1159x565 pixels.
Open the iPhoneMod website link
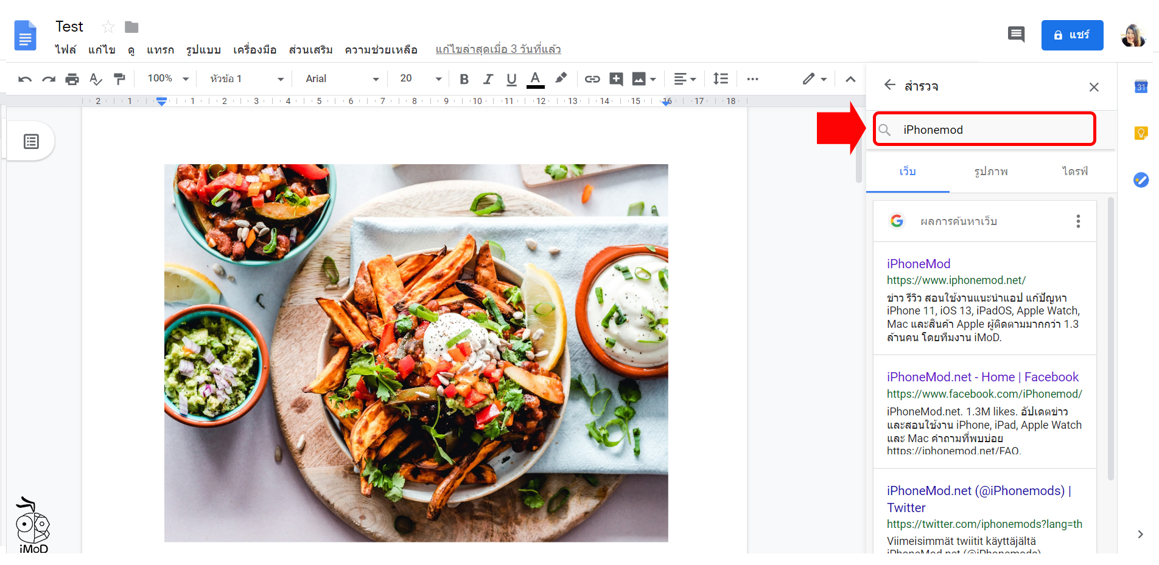tap(918, 263)
